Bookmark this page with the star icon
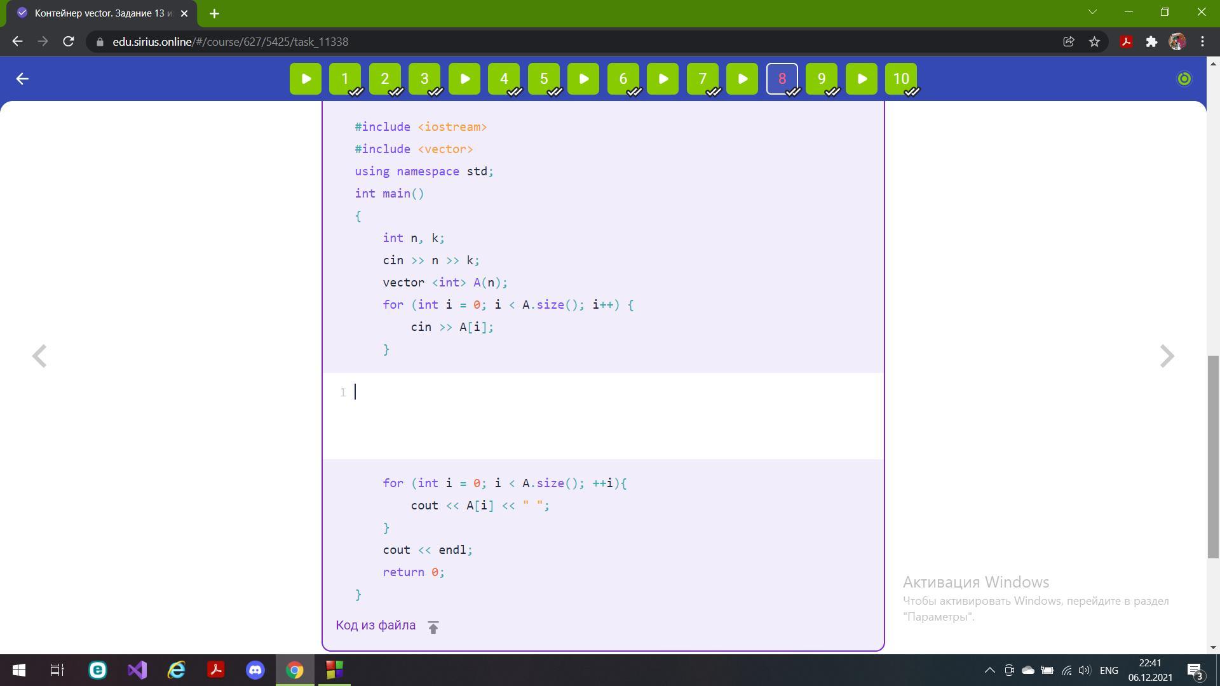1220x686 pixels. click(x=1094, y=42)
